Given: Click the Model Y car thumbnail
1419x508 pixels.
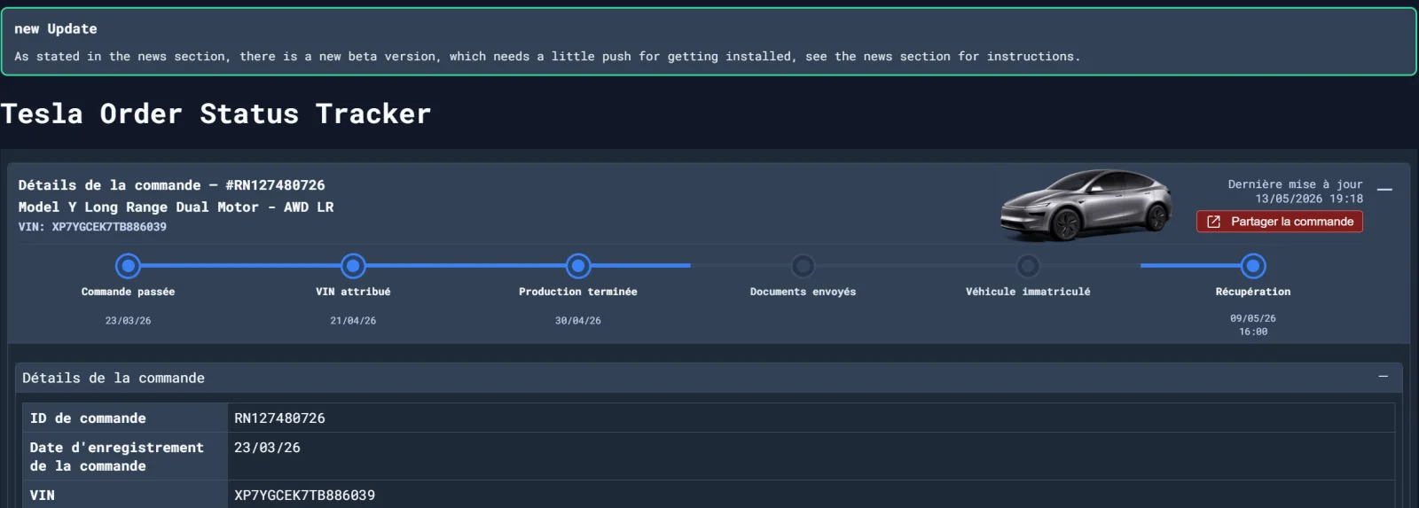Looking at the screenshot, I should [1086, 205].
